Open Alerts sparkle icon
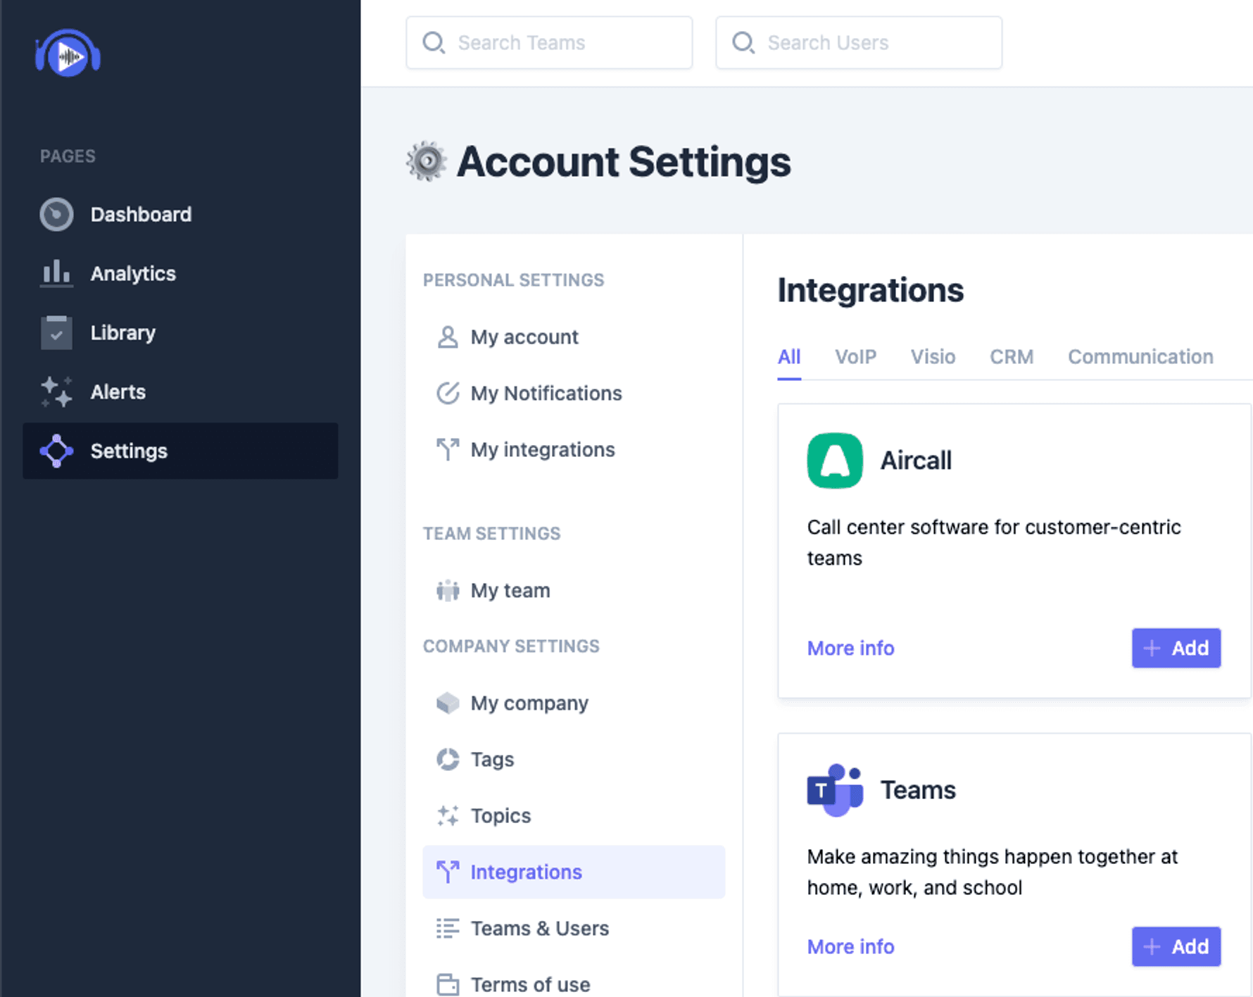 pyautogui.click(x=56, y=392)
